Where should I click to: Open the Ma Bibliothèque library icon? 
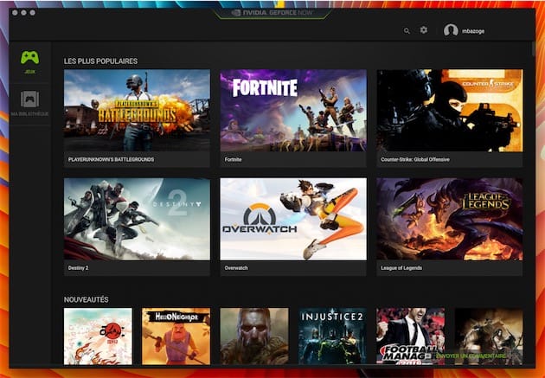(x=30, y=99)
